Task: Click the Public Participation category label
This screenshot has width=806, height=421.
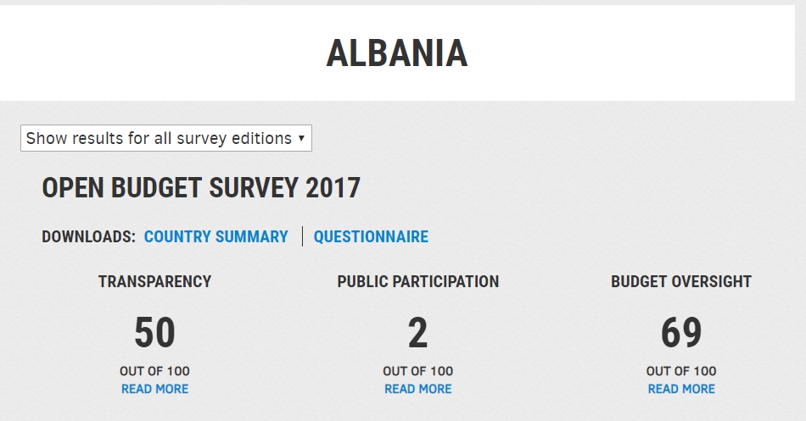Action: coord(418,281)
